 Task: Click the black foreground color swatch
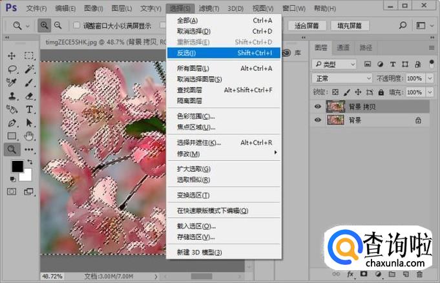coord(17,167)
